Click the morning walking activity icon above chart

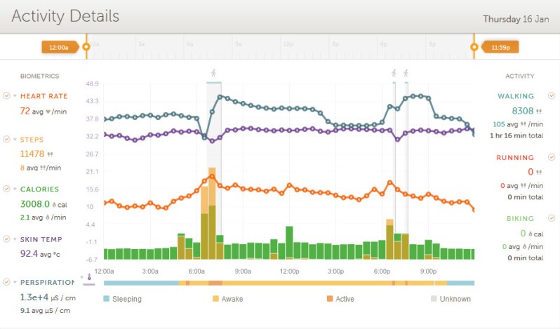click(x=213, y=73)
